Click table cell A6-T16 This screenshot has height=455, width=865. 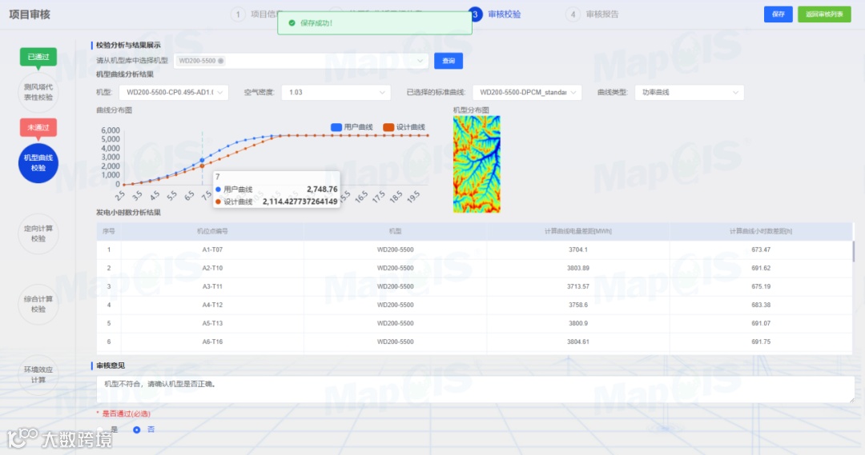click(212, 341)
